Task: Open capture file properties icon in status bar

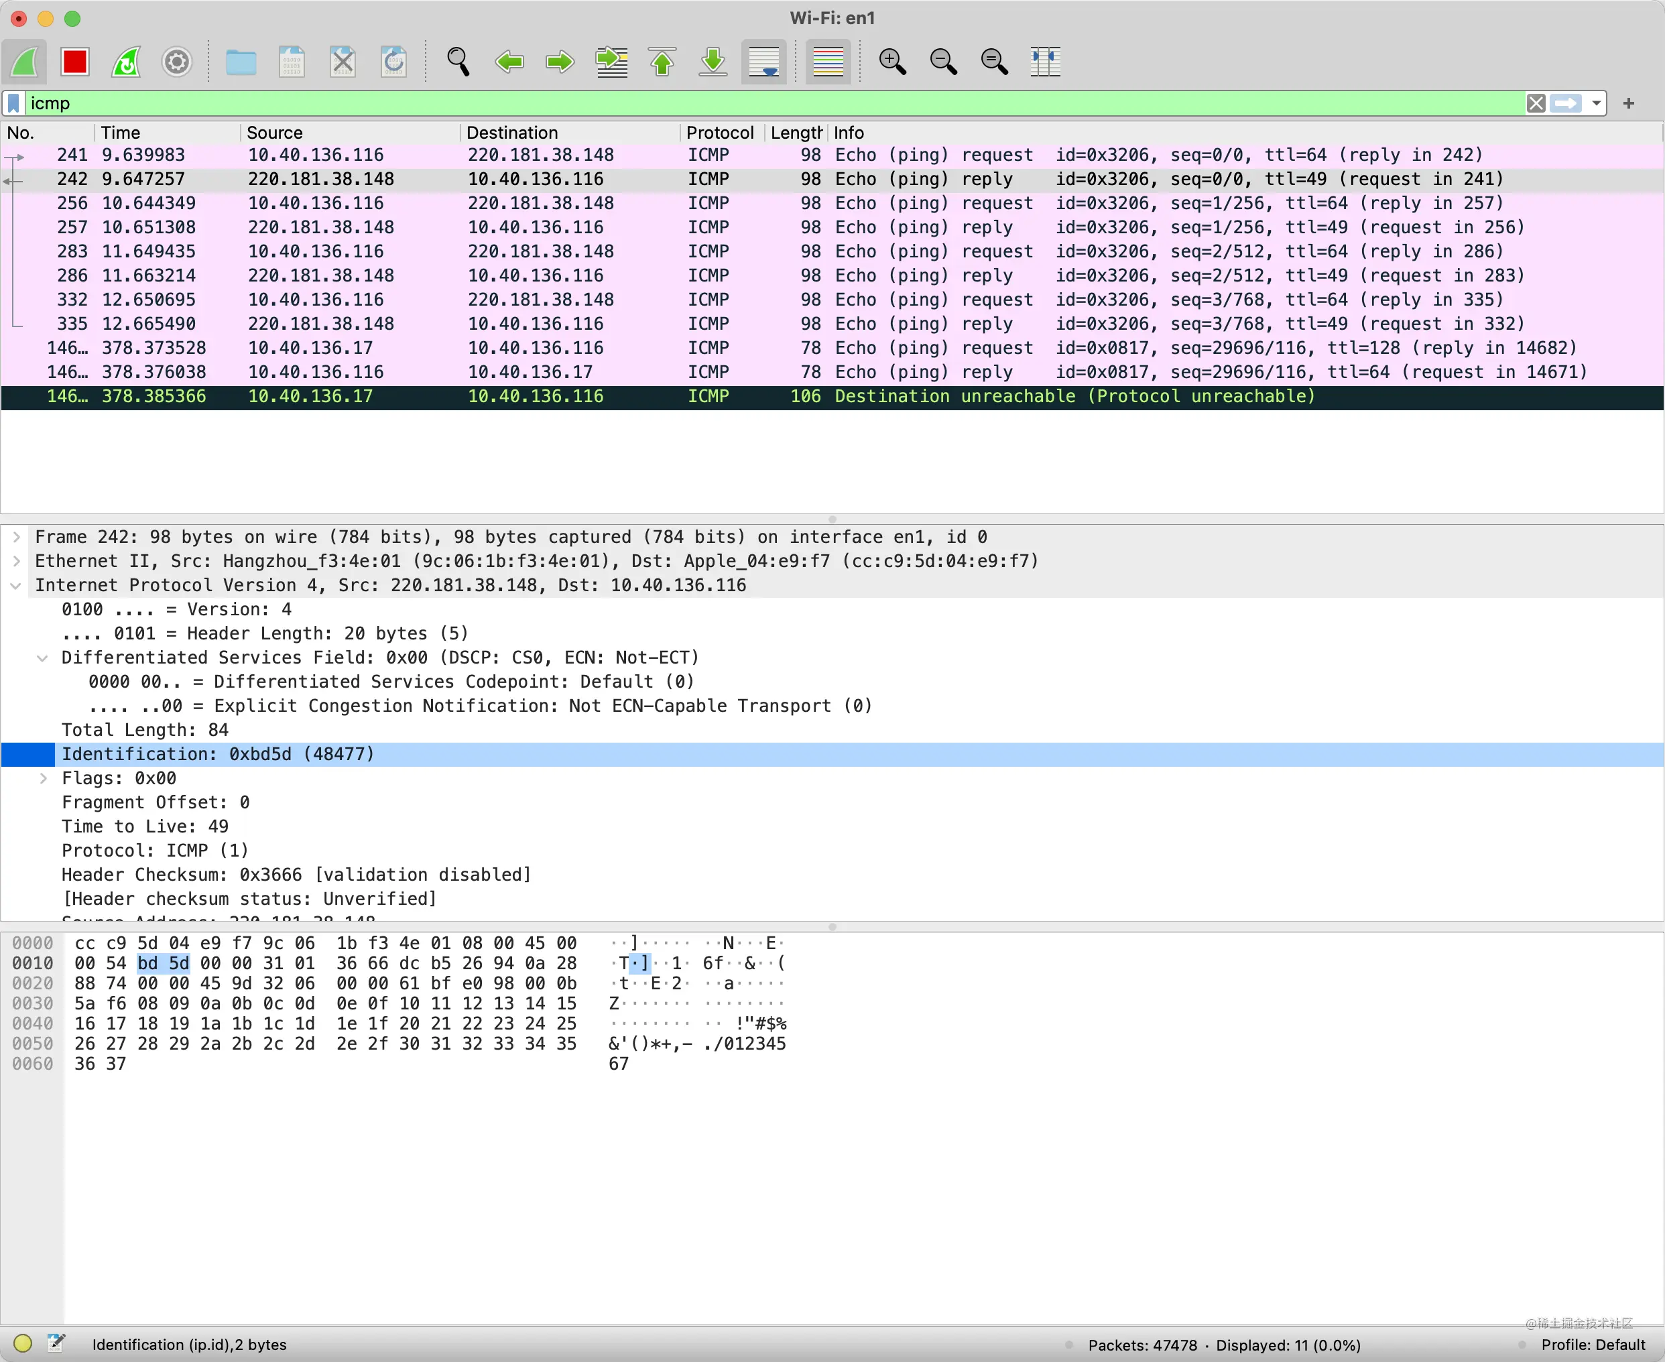Action: pyautogui.click(x=56, y=1343)
